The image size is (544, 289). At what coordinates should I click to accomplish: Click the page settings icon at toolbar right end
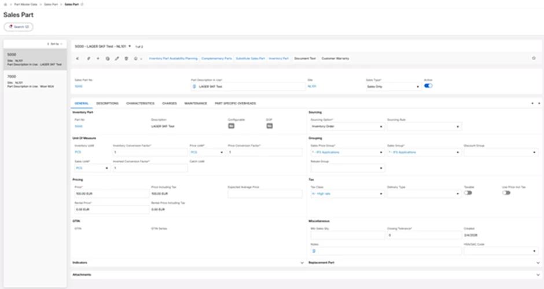534,58
